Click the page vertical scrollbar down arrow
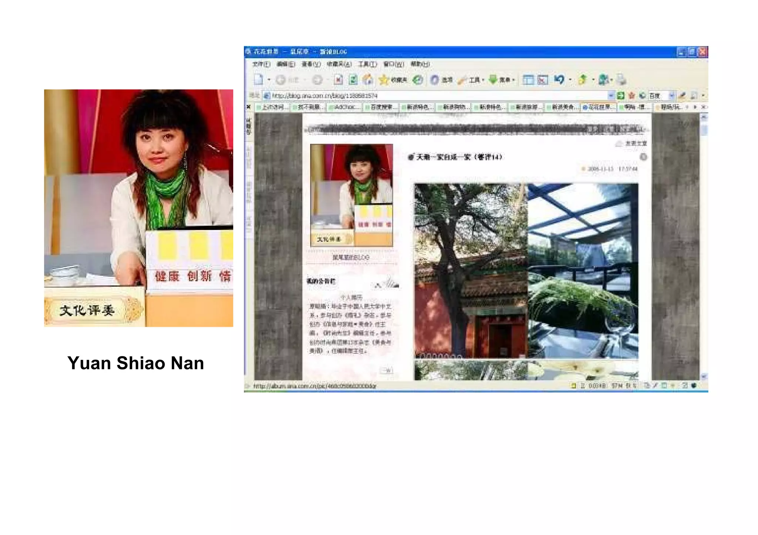The width and height of the screenshot is (758, 535). pos(704,377)
